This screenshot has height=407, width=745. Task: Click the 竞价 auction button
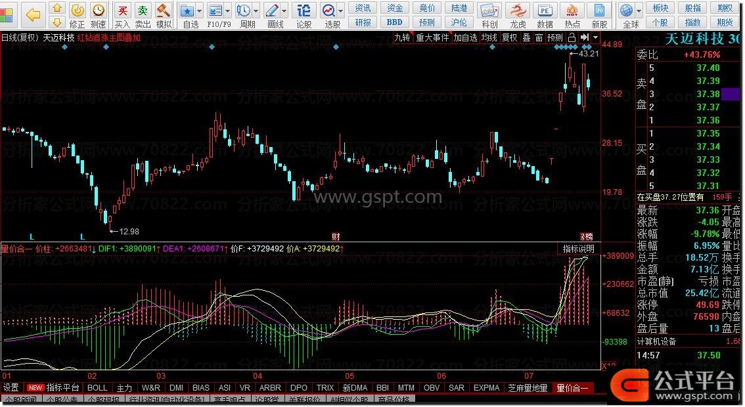coord(426,8)
